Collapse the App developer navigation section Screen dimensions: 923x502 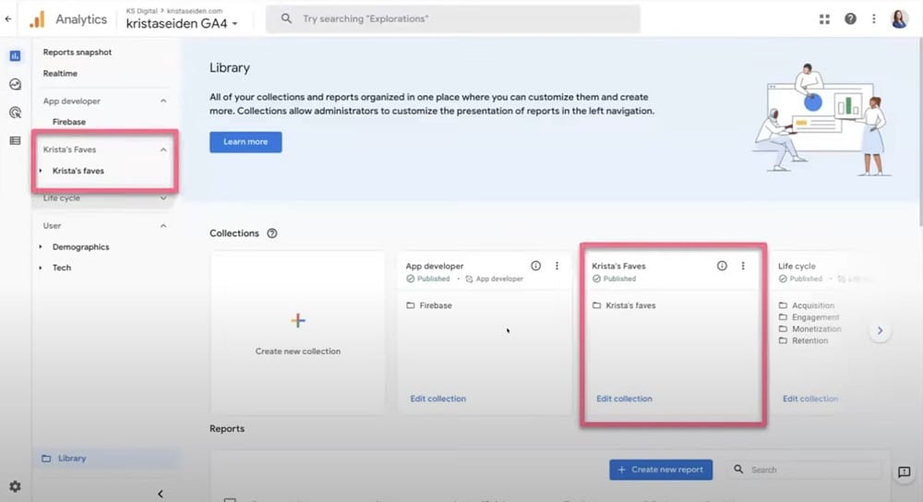(163, 102)
